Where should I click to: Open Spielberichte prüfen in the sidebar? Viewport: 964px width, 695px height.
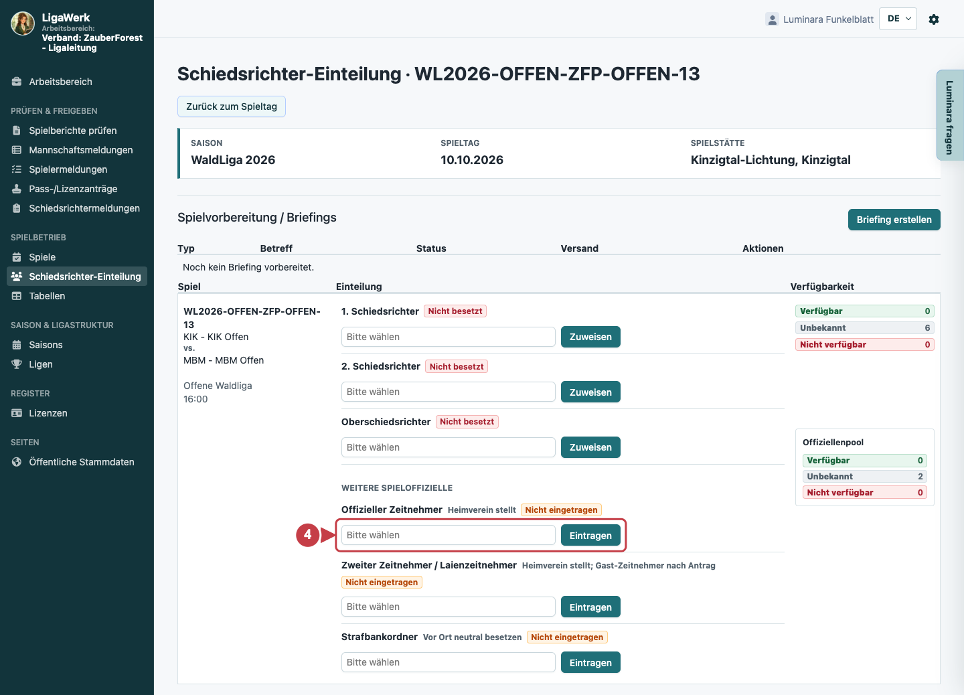click(x=77, y=131)
